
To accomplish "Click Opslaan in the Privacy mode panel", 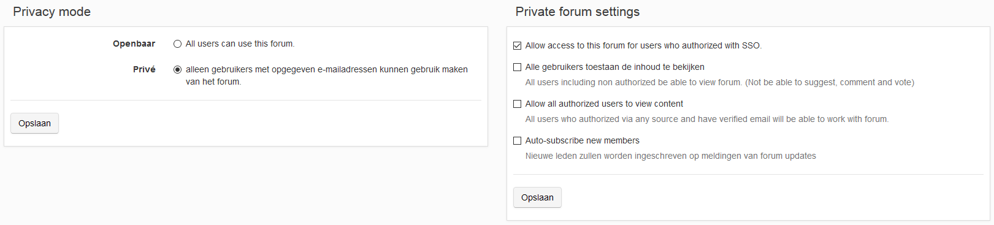I will point(34,123).
